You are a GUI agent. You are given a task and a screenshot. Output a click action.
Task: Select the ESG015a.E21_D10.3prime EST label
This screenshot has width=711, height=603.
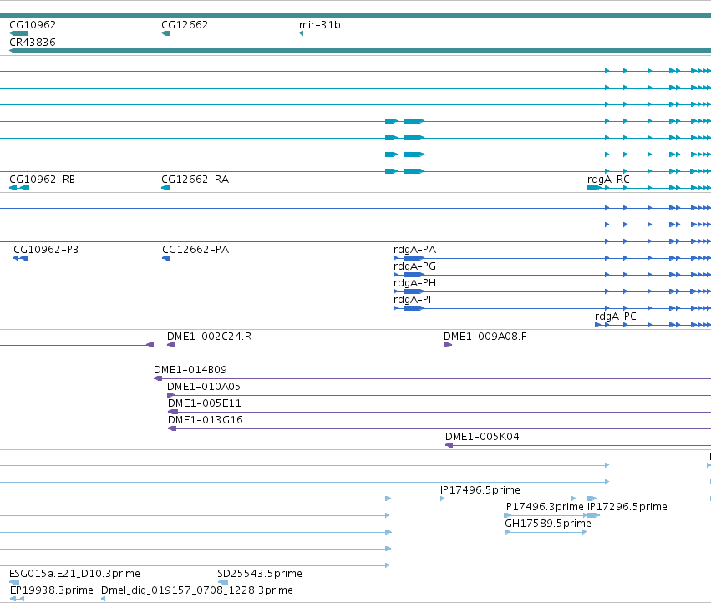[x=74, y=574]
